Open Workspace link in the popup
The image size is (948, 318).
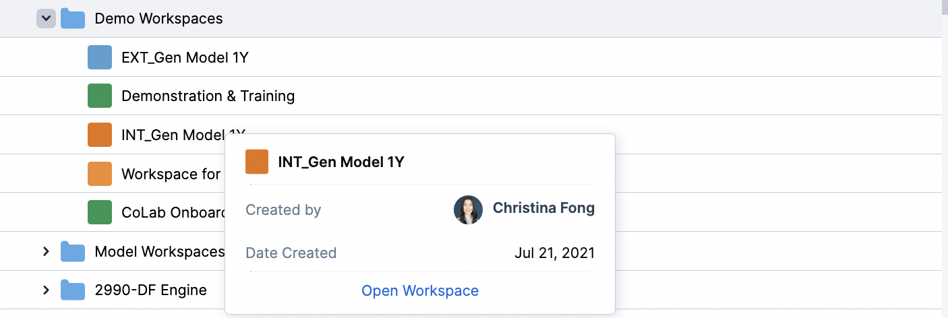point(420,291)
